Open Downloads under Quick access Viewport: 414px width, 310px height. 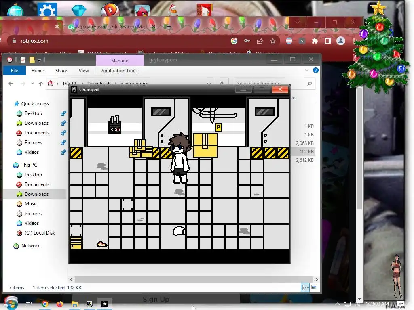[36, 123]
